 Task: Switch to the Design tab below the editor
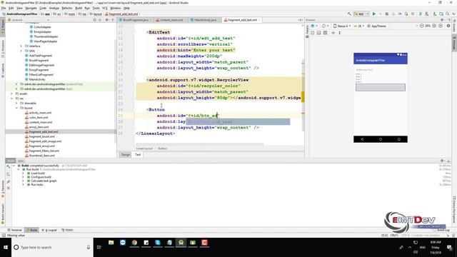pyautogui.click(x=126, y=155)
